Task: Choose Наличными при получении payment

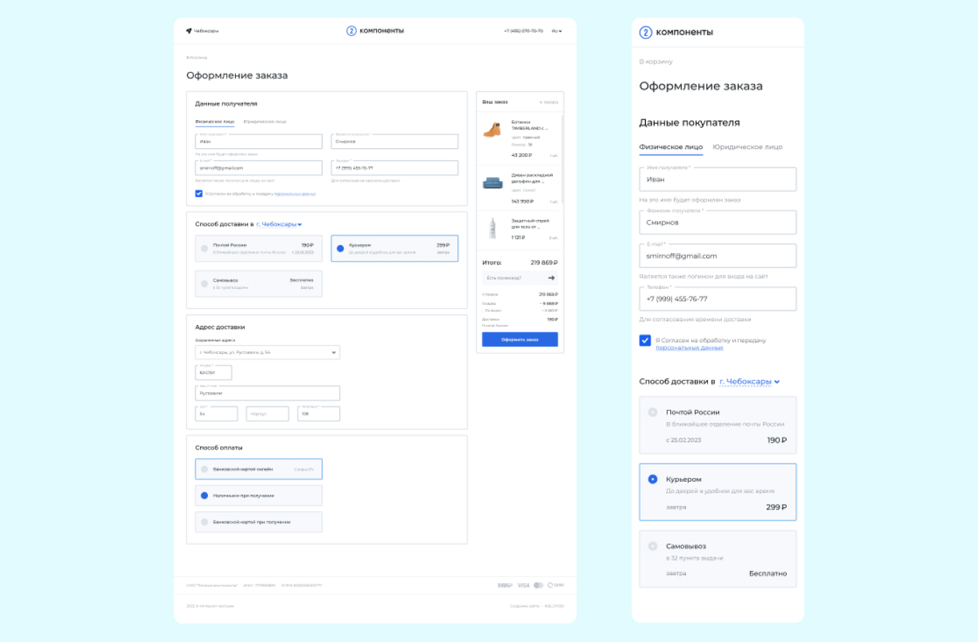Action: pyautogui.click(x=259, y=495)
